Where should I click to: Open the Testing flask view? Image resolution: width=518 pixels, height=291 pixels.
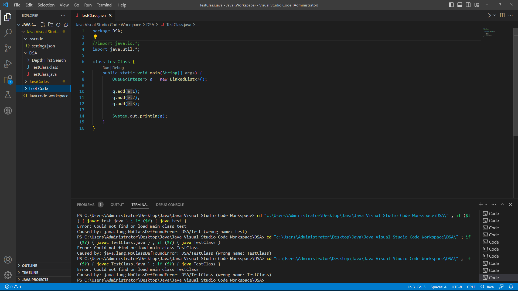click(8, 95)
